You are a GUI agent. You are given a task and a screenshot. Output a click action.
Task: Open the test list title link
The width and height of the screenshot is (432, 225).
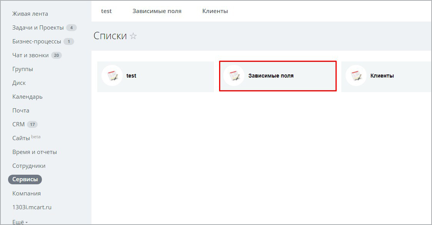pyautogui.click(x=131, y=76)
